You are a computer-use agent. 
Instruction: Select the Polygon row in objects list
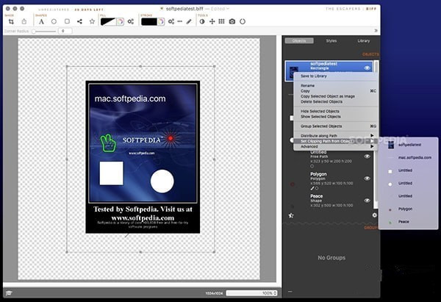(x=329, y=181)
